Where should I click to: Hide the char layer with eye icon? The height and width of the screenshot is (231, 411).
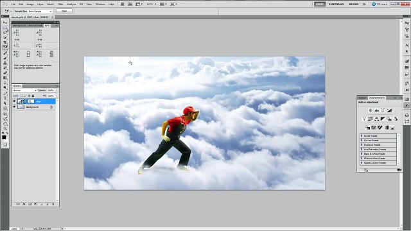click(14, 101)
